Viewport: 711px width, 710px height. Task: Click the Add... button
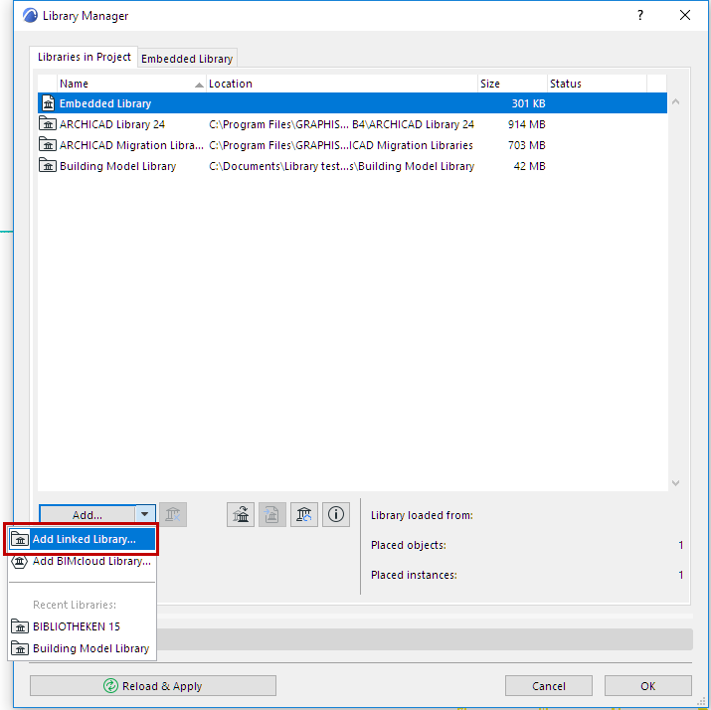point(88,514)
